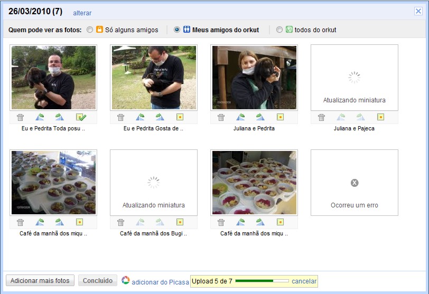Cancel the upload with 'cancelar' link

coord(304,281)
